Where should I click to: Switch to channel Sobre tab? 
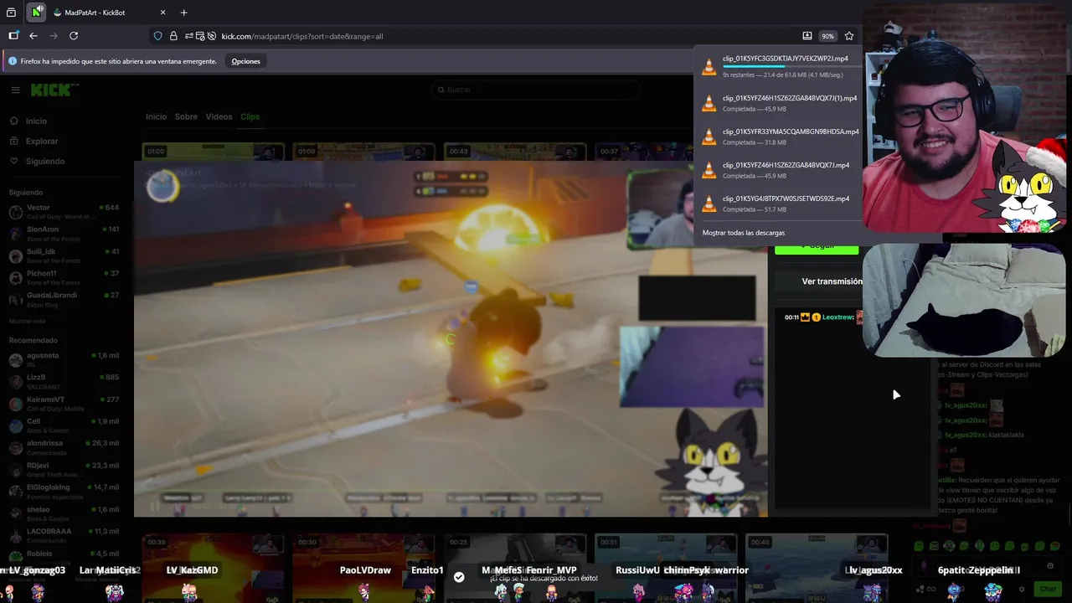pos(186,116)
